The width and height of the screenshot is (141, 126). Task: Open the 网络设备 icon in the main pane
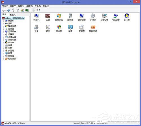[116, 17]
